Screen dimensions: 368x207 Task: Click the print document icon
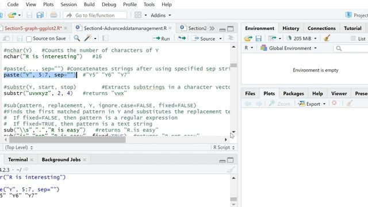(x=53, y=15)
